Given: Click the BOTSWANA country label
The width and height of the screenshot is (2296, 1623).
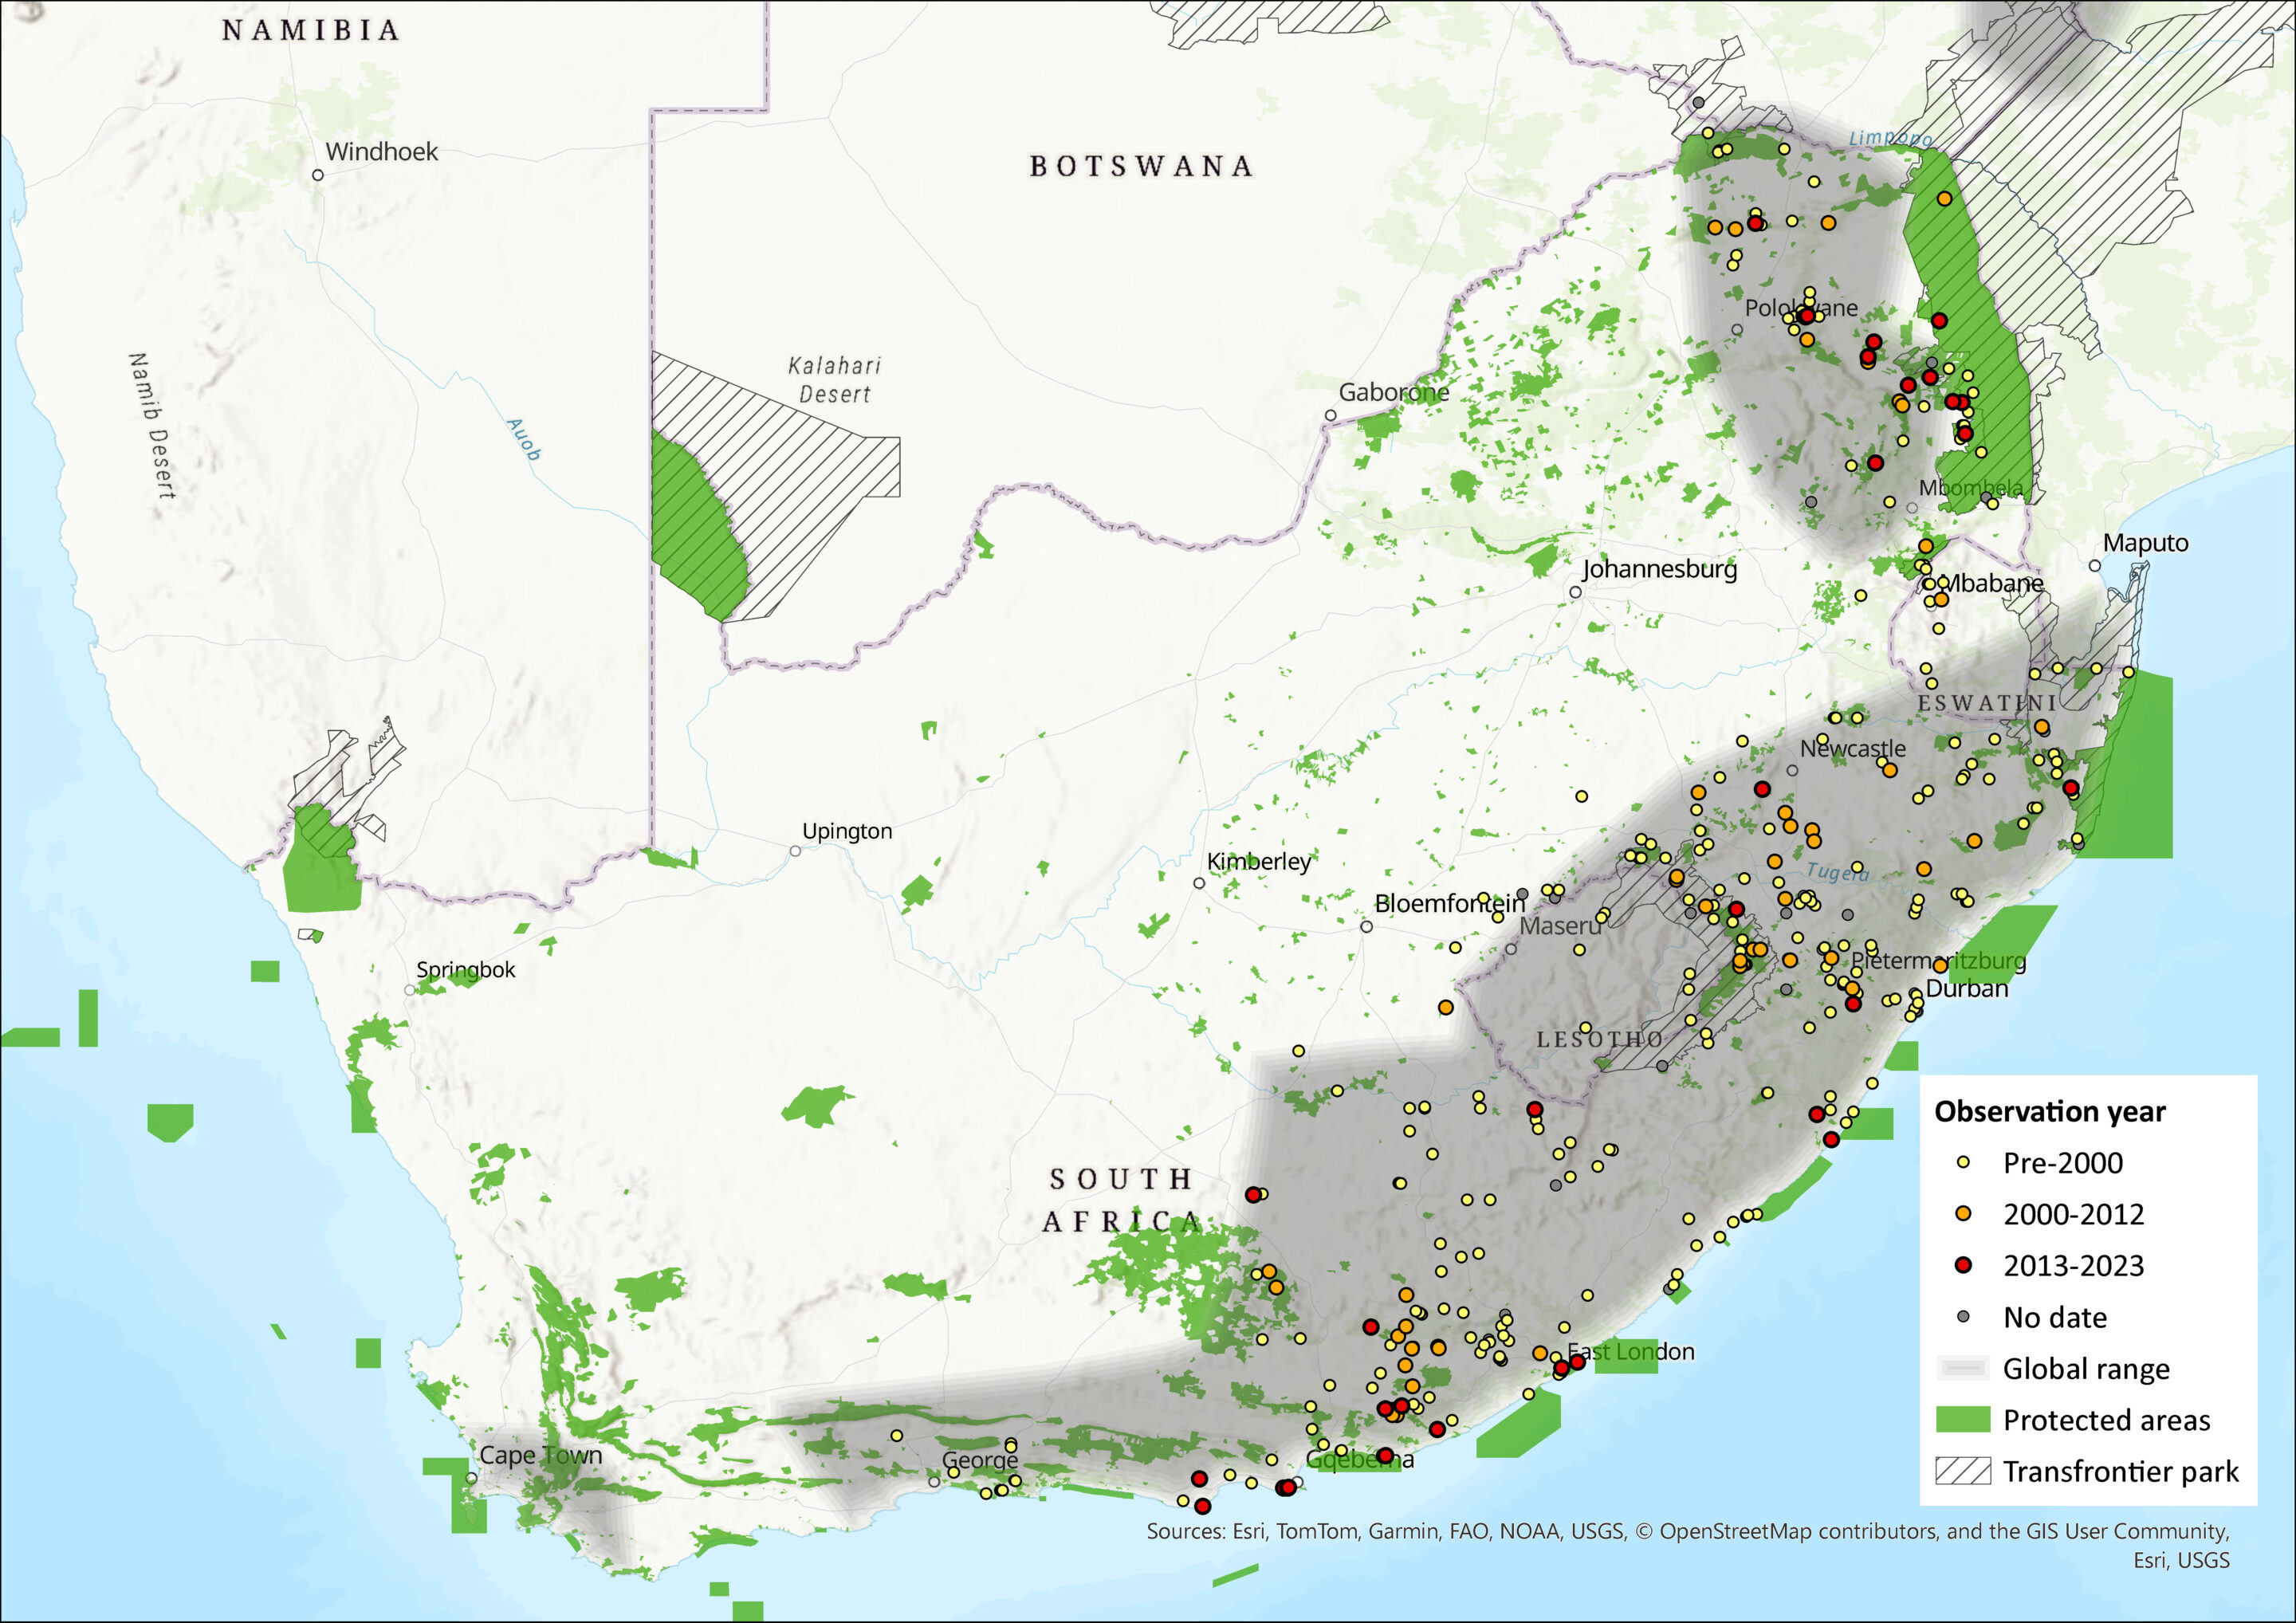Looking at the screenshot, I should click(1141, 166).
